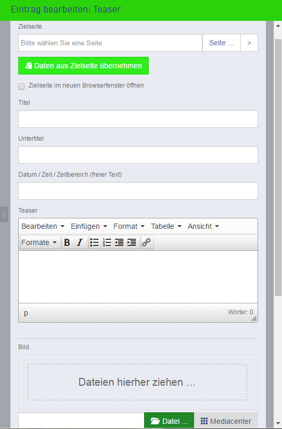282x429 pixels.
Task: Click the 'Eintrag bearbeiten: Teaser' heading
Action: (66, 9)
